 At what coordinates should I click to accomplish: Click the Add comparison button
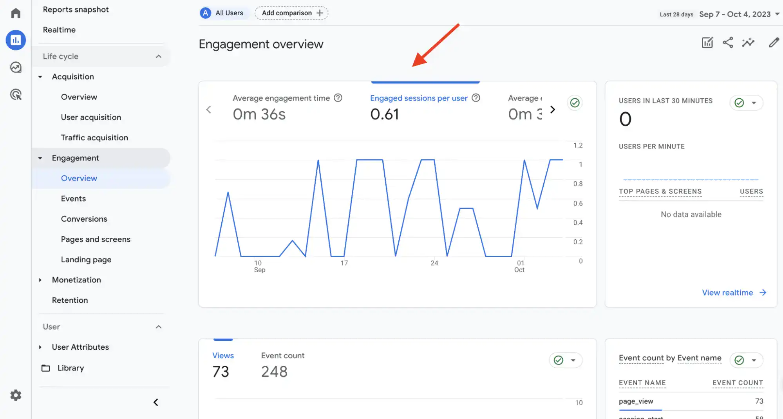click(291, 13)
